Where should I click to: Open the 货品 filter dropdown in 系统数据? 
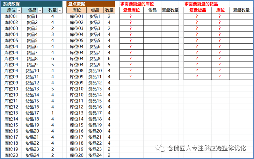40,11
